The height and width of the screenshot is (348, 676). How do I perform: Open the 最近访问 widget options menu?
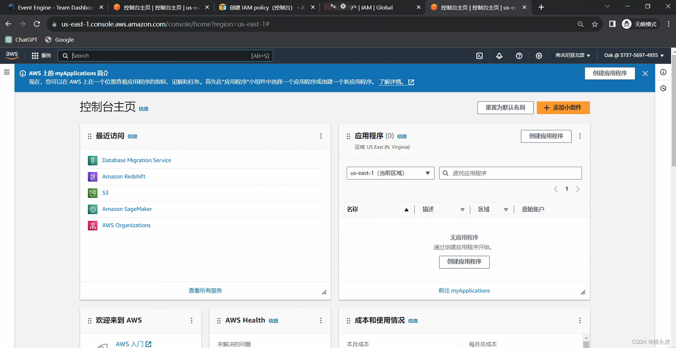click(x=321, y=136)
